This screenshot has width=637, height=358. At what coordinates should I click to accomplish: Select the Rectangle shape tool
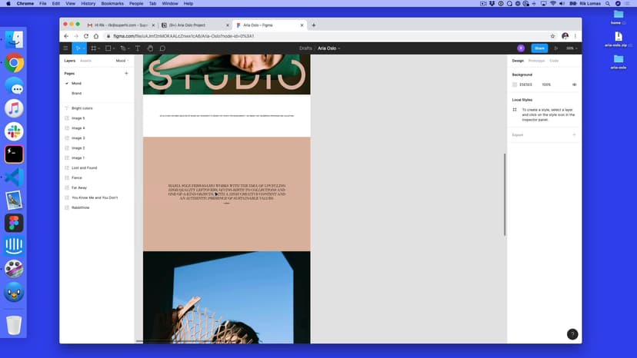(108, 48)
